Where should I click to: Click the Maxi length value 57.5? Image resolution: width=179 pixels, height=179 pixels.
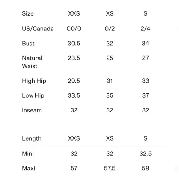tap(110, 168)
